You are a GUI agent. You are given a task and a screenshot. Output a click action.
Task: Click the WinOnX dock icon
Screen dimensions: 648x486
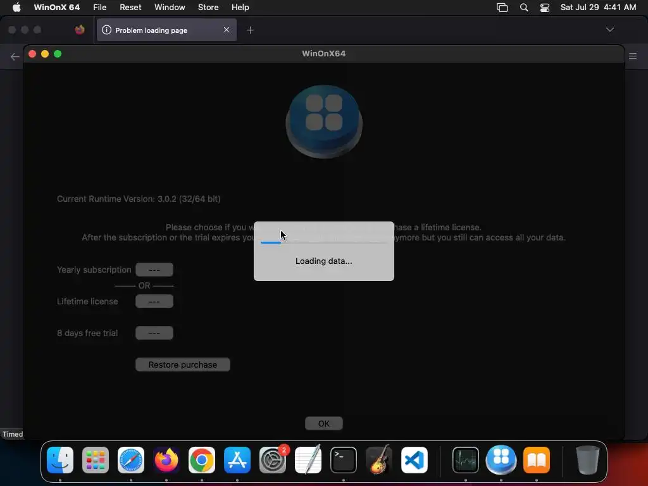[x=501, y=460]
